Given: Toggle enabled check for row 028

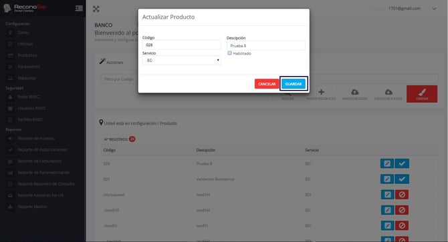Looking at the screenshot, I should (402, 163).
